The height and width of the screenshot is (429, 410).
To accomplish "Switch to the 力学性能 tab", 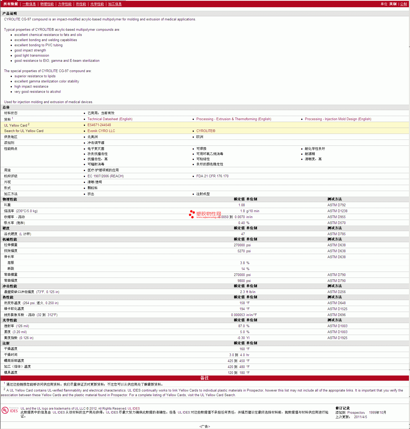I will click(65, 4).
